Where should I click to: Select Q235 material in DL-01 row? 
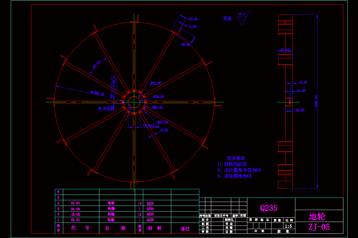pos(150,220)
